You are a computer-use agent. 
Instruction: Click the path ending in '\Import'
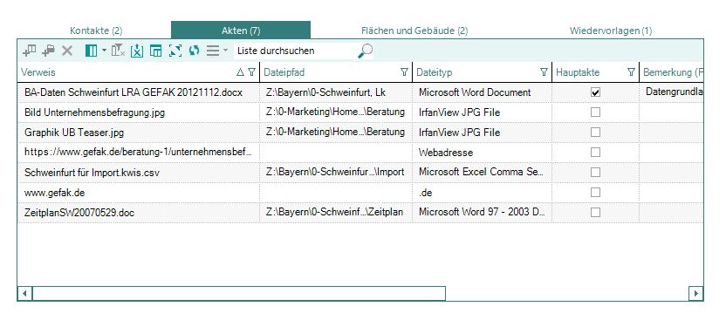(335, 172)
